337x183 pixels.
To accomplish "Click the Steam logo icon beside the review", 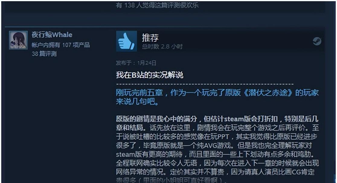I will click(317, 41).
